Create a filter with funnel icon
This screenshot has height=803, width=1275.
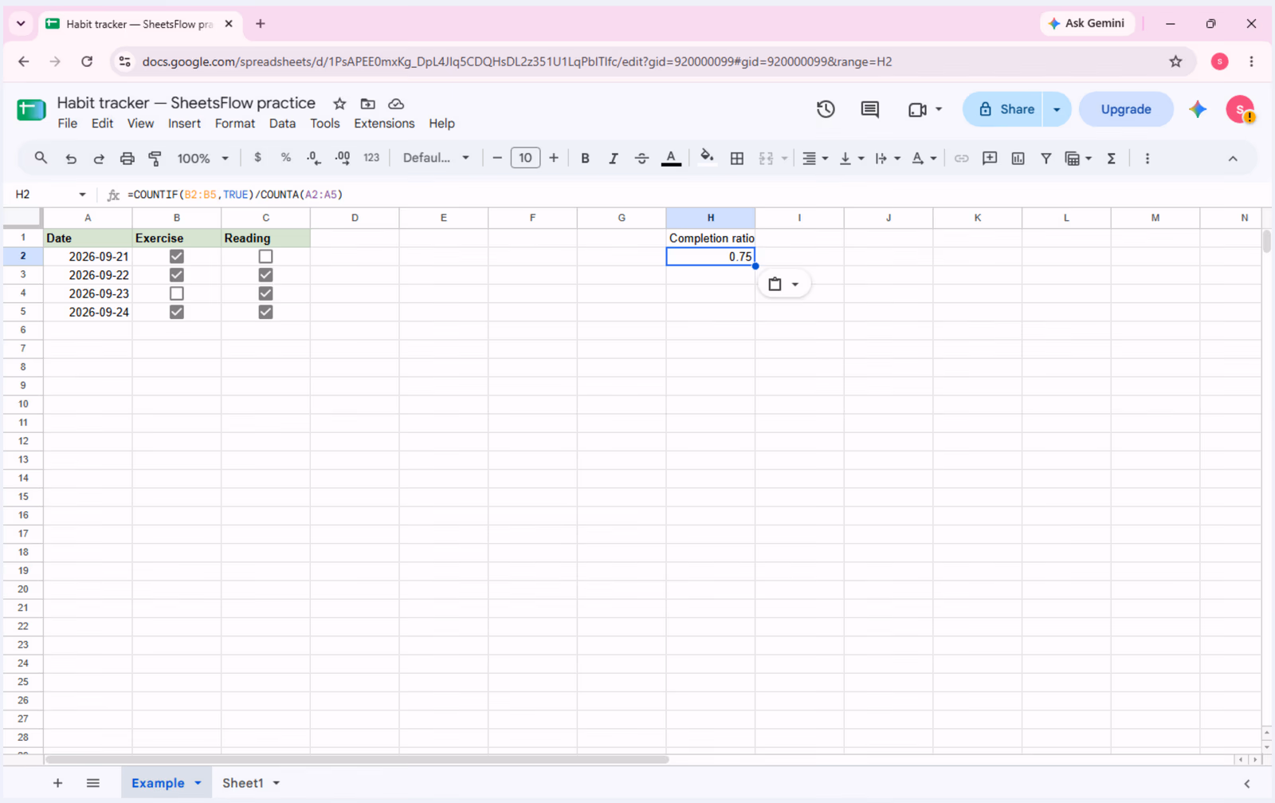pos(1046,159)
